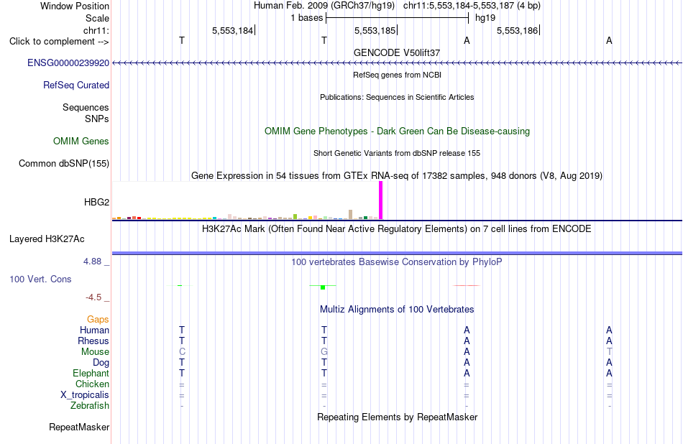Click 'Human Feb. 2009 (GRCh37/hg19)' text
This screenshot has width=683, height=444.
(324, 6)
